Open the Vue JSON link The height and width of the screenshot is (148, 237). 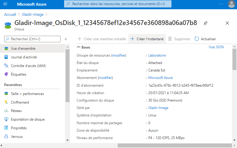point(216,47)
